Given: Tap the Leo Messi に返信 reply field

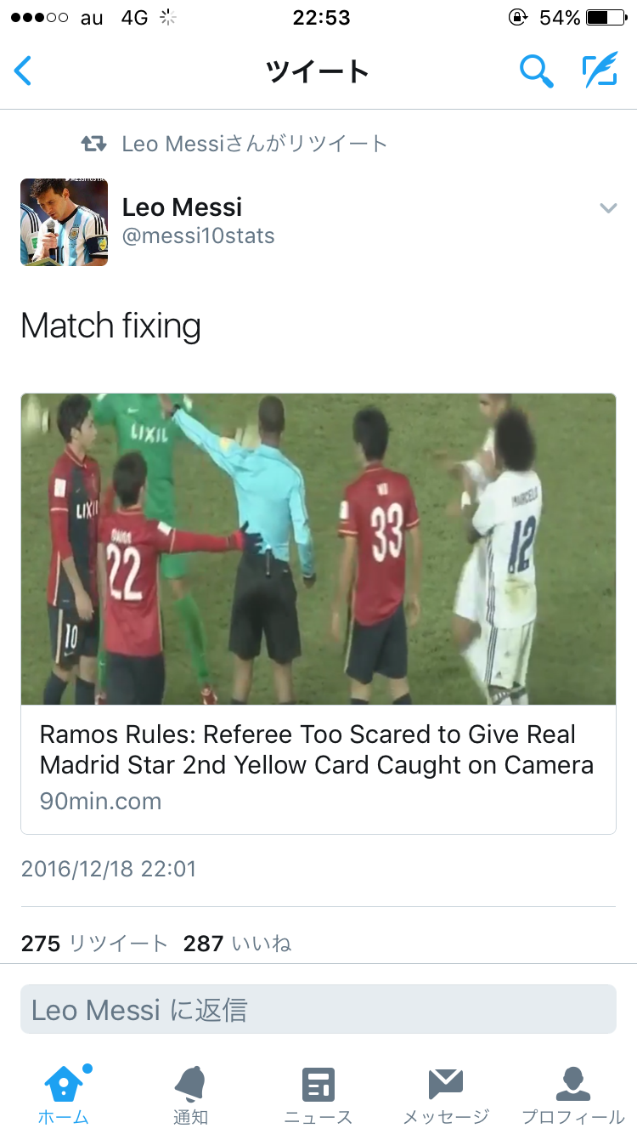Looking at the screenshot, I should click(318, 1010).
